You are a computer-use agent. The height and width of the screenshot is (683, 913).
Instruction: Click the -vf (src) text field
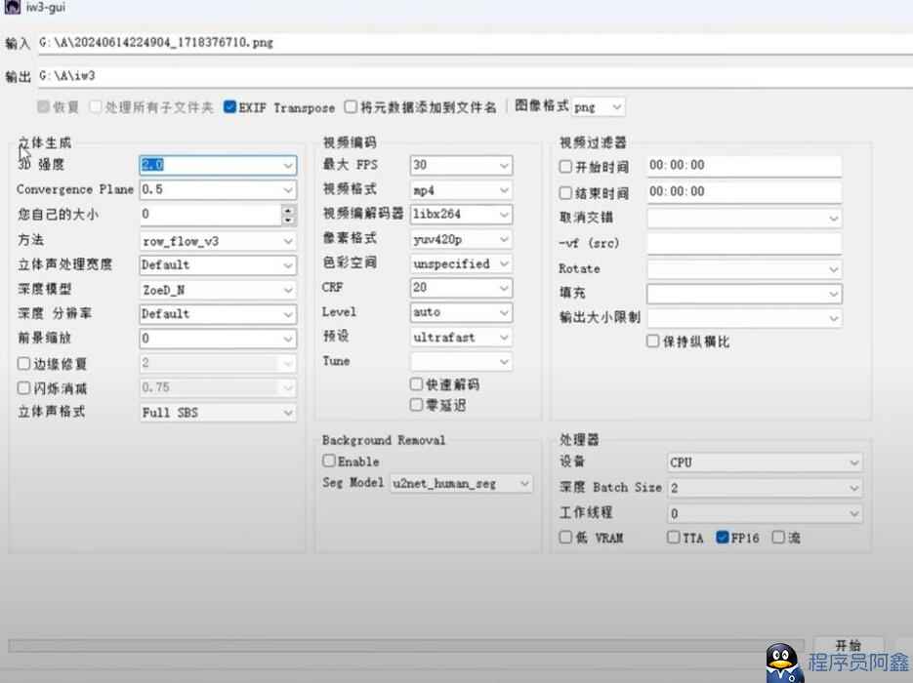tap(744, 243)
